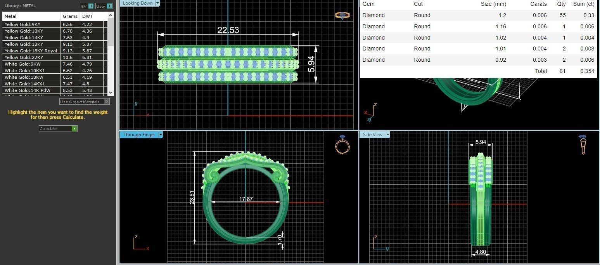
Task: Click the 0.33 sum cell in gem table
Action: pyautogui.click(x=589, y=15)
